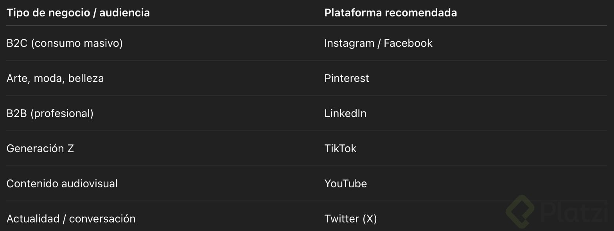Click the word "Facebook" in the table
The height and width of the screenshot is (231, 614).
click(408, 43)
